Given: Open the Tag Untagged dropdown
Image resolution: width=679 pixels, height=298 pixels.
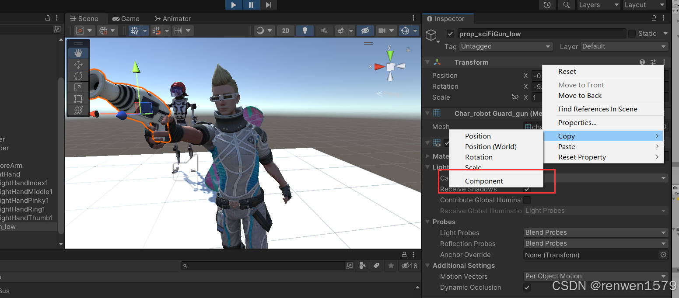Looking at the screenshot, I should (x=506, y=46).
